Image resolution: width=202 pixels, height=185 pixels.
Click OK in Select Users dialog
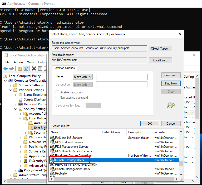150,123
